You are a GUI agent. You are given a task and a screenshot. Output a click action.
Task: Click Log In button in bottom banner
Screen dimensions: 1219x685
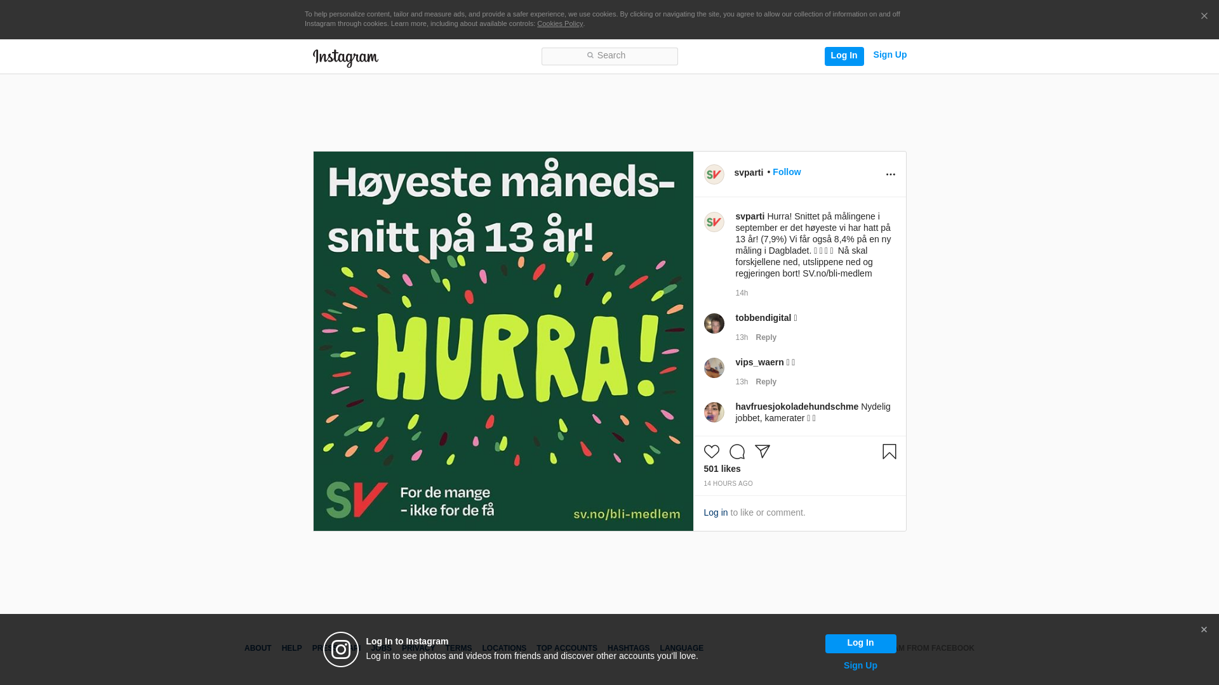[x=860, y=643]
